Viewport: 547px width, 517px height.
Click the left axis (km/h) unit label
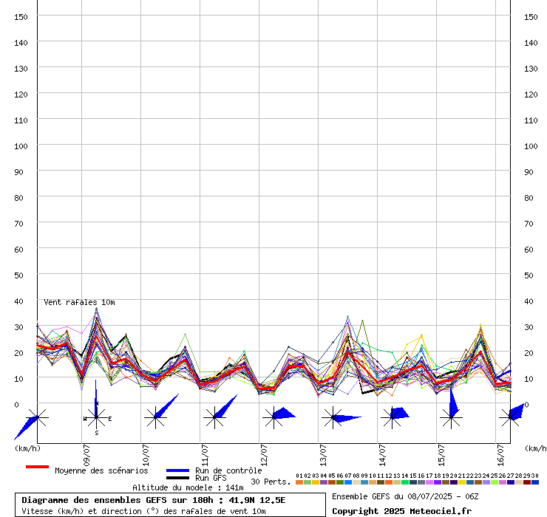point(27,448)
